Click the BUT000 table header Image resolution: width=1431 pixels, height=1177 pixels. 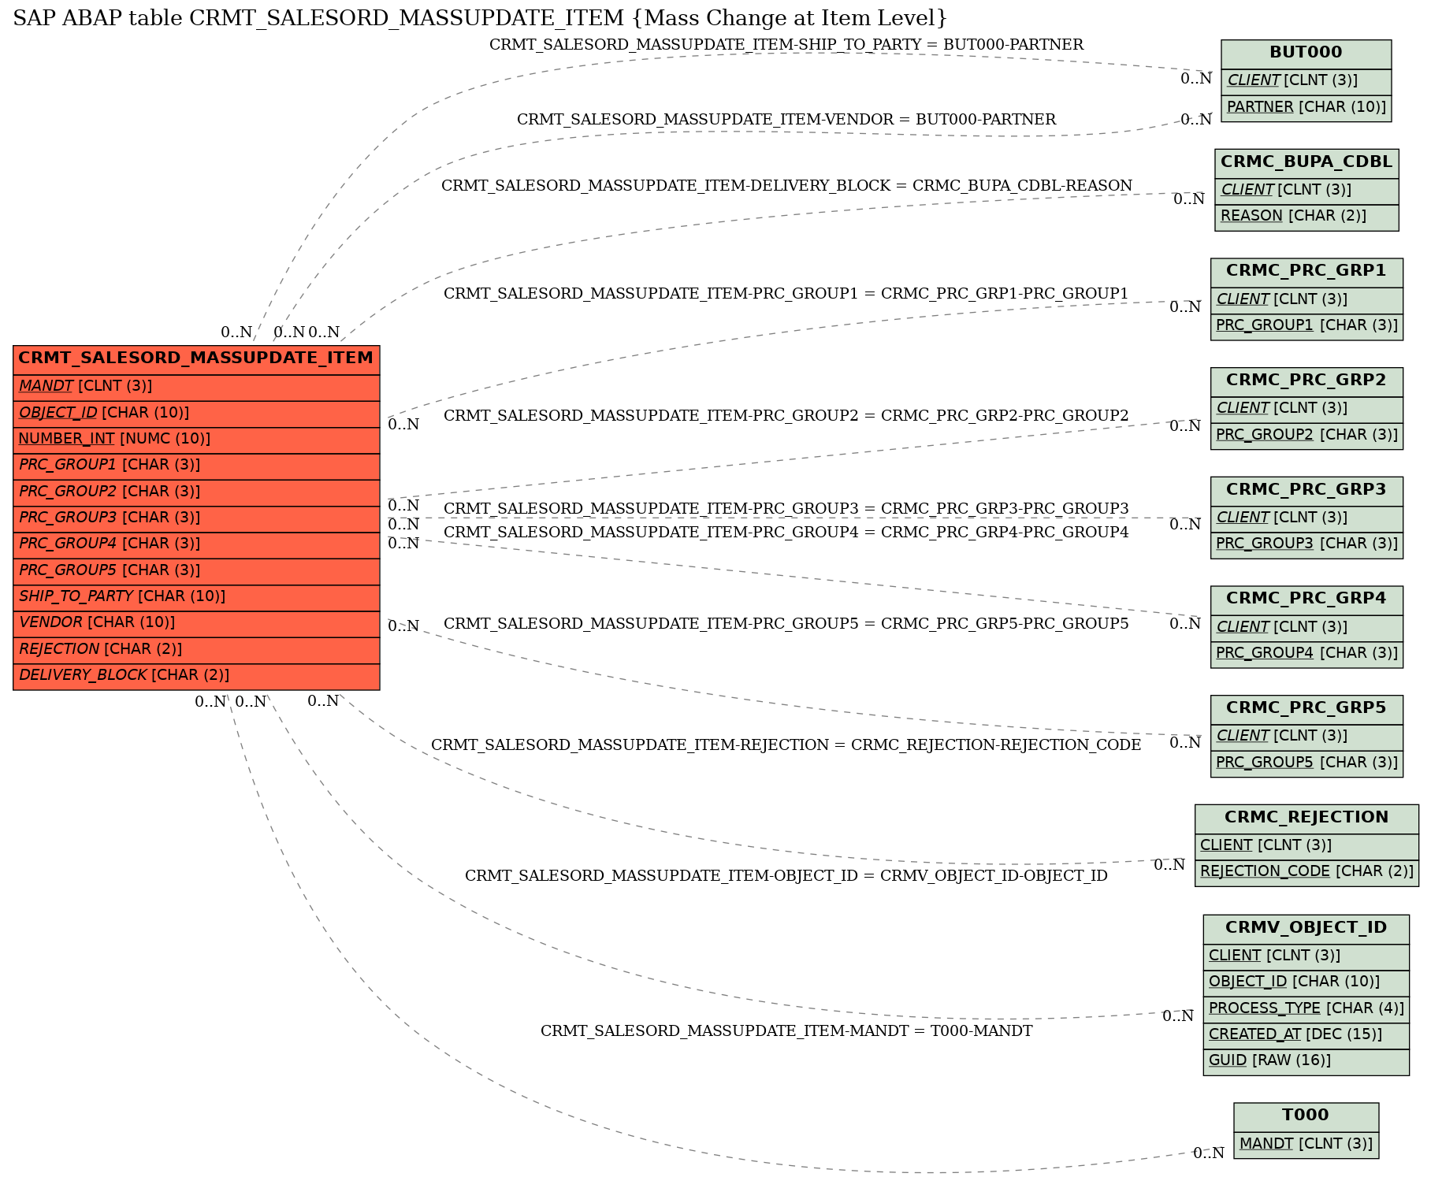(x=1306, y=54)
